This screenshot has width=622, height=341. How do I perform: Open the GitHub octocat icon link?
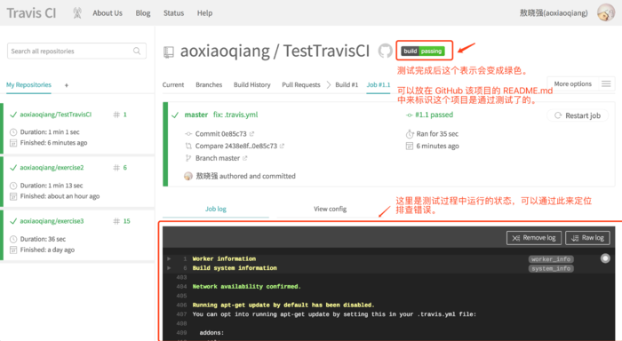[385, 52]
